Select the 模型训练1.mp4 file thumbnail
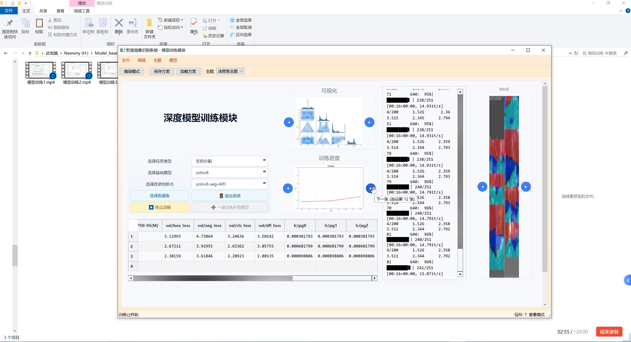 [41, 73]
